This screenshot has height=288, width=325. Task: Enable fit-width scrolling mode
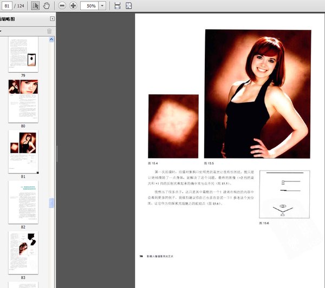pyautogui.click(x=118, y=5)
